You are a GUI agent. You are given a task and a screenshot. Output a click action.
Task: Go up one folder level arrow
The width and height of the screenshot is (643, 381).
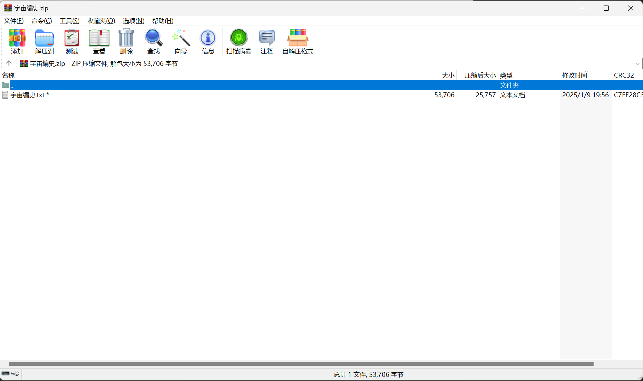[x=9, y=63]
